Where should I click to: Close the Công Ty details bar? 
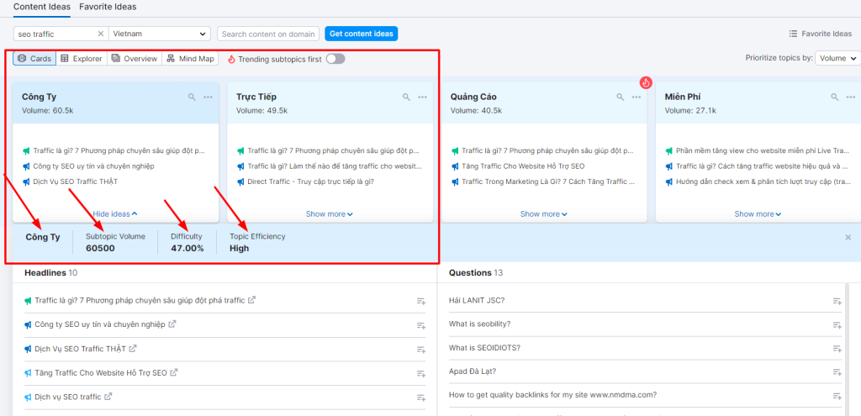click(848, 238)
